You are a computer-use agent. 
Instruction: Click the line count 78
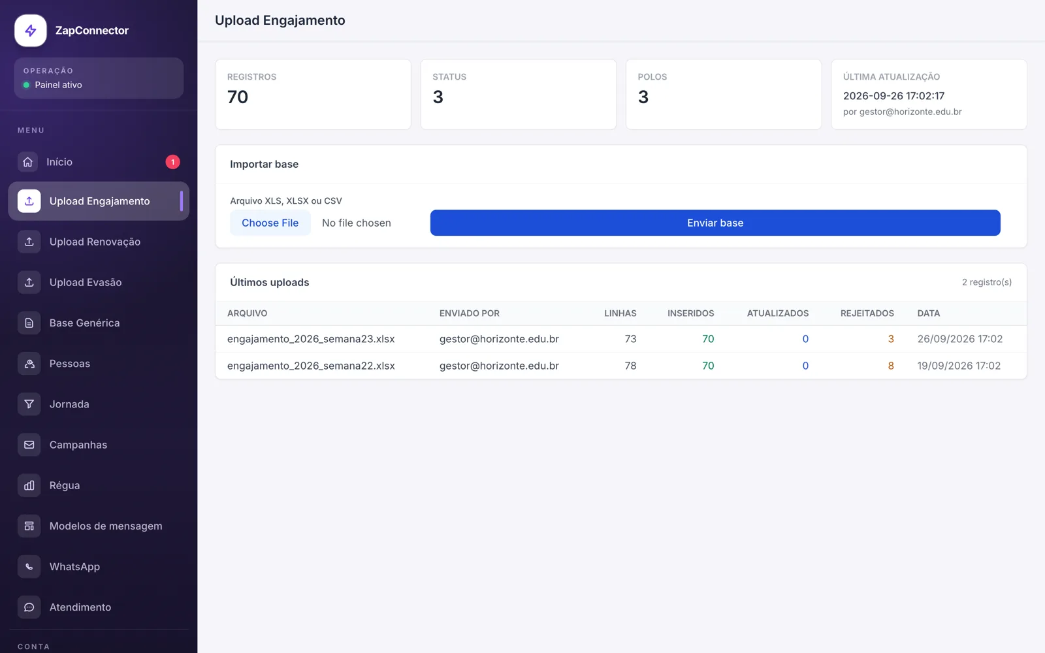pyautogui.click(x=630, y=366)
